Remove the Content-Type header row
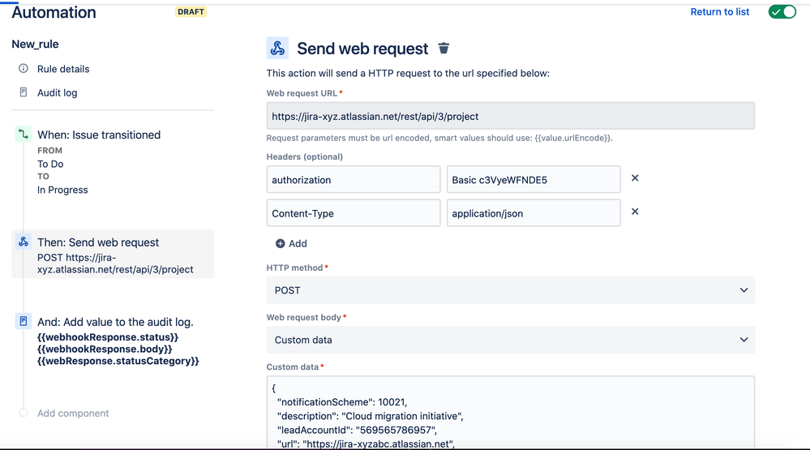This screenshot has width=810, height=450. (x=635, y=212)
